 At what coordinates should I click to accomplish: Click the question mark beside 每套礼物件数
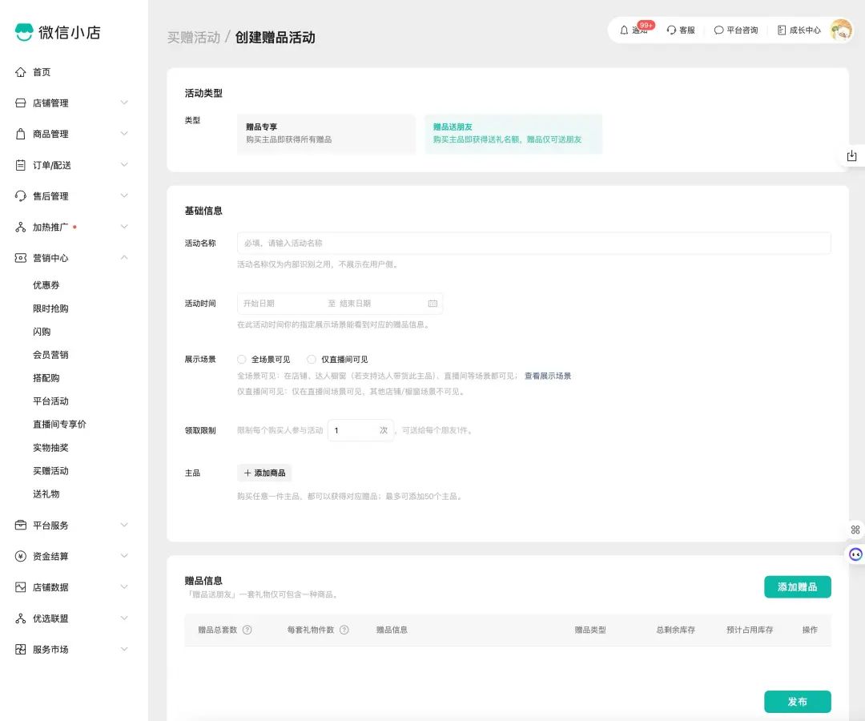(344, 630)
